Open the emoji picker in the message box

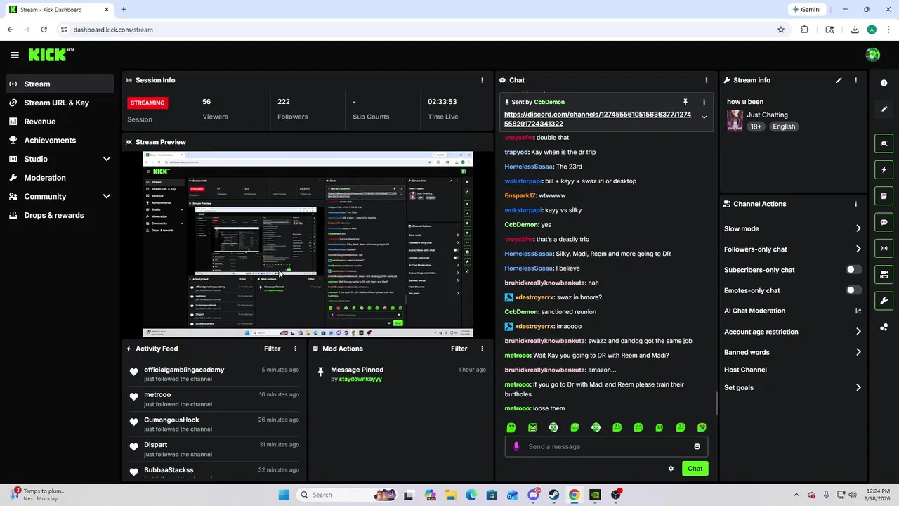click(x=697, y=446)
